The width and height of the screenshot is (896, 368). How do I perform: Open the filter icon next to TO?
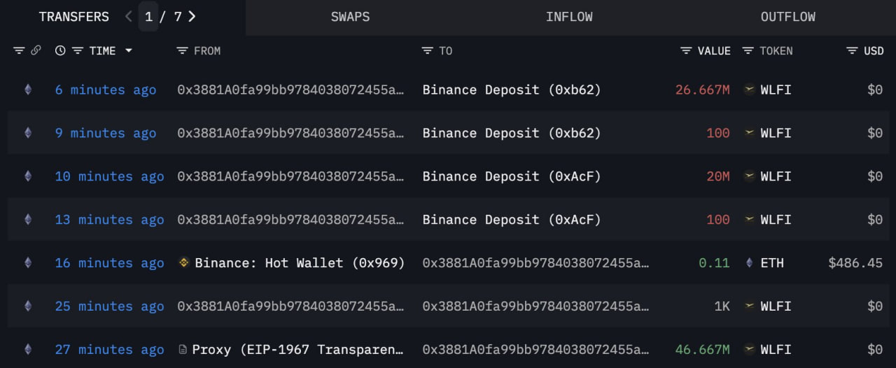(427, 50)
